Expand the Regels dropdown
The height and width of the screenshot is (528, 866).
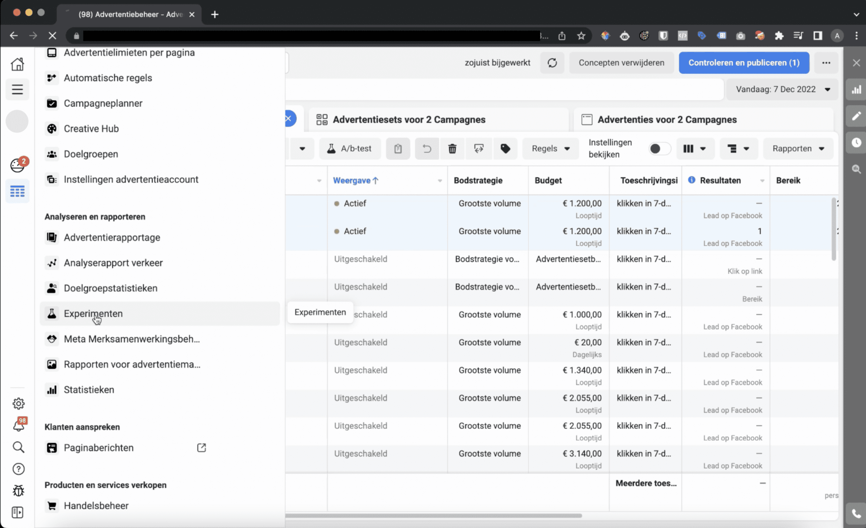click(550, 149)
